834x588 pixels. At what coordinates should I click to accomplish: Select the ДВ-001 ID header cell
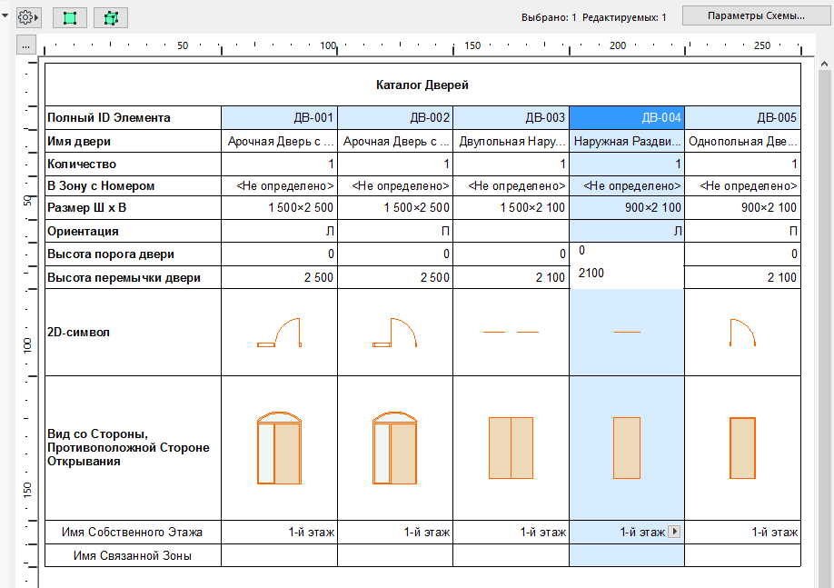pos(279,117)
